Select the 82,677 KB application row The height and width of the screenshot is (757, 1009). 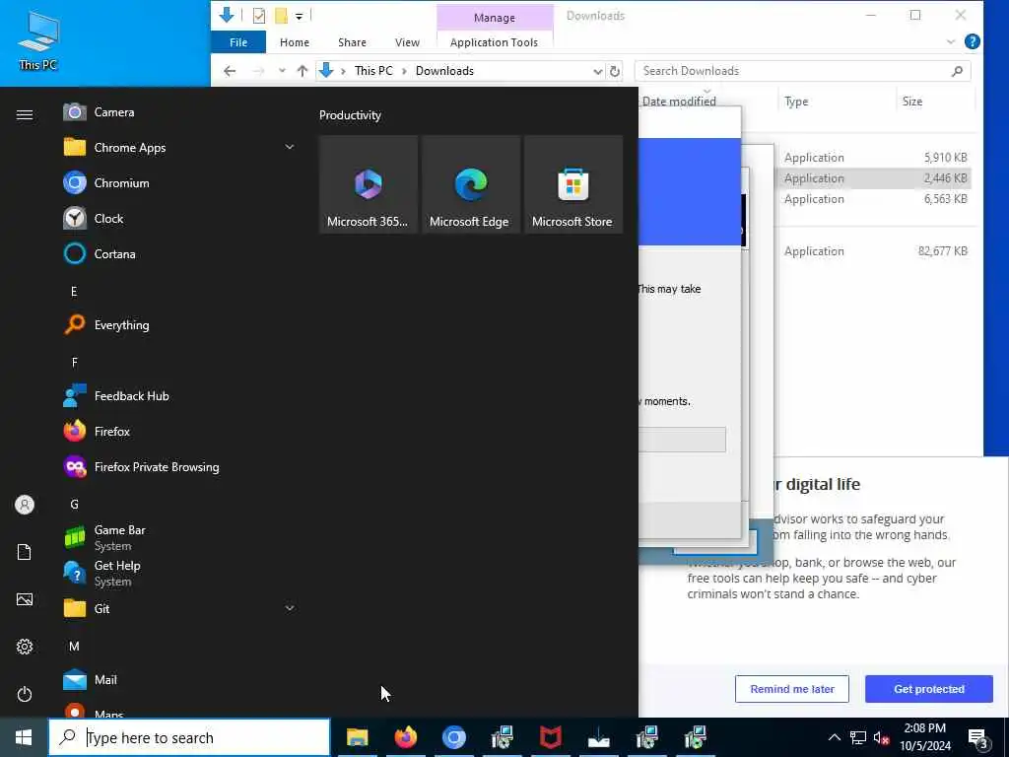point(875,251)
